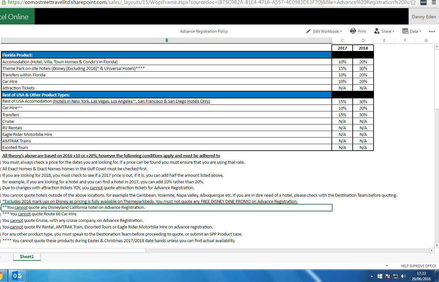Screen dimensions: 439x282
Task: Switch to the Sheet1 tab
Action: [27, 257]
